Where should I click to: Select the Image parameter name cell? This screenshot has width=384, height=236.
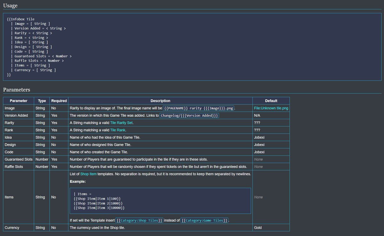coord(19,108)
